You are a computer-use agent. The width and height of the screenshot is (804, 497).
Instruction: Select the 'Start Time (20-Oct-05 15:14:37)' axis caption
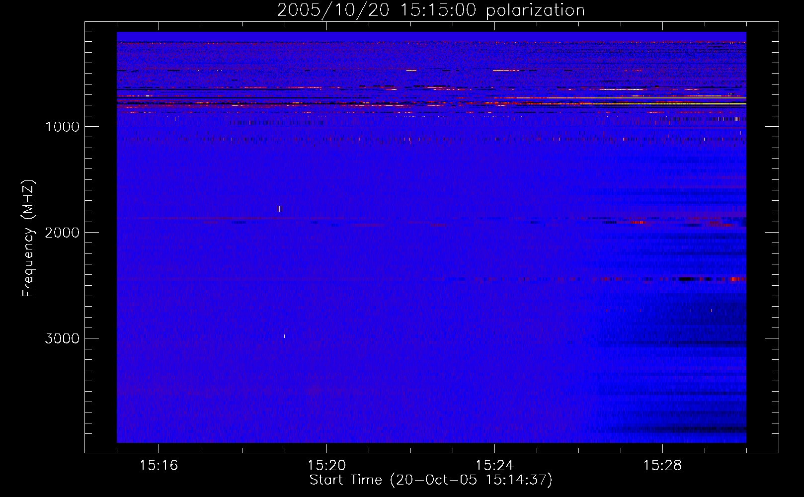click(x=431, y=480)
